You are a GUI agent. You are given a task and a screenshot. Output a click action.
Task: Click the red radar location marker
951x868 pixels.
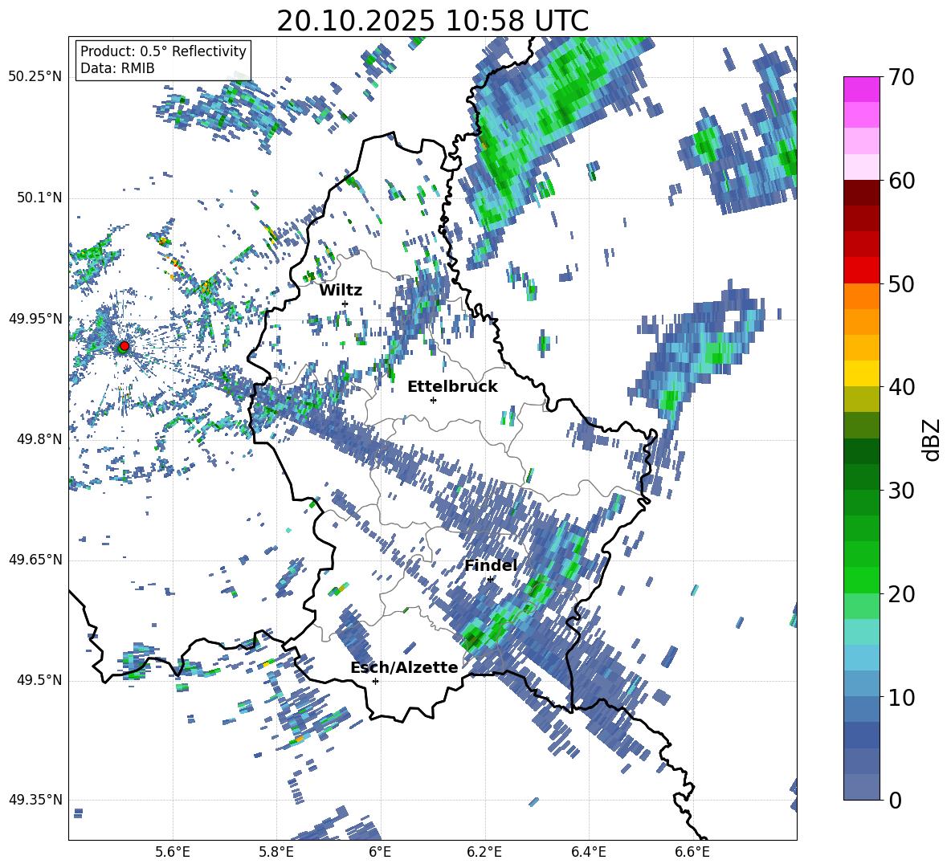pyautogui.click(x=124, y=346)
